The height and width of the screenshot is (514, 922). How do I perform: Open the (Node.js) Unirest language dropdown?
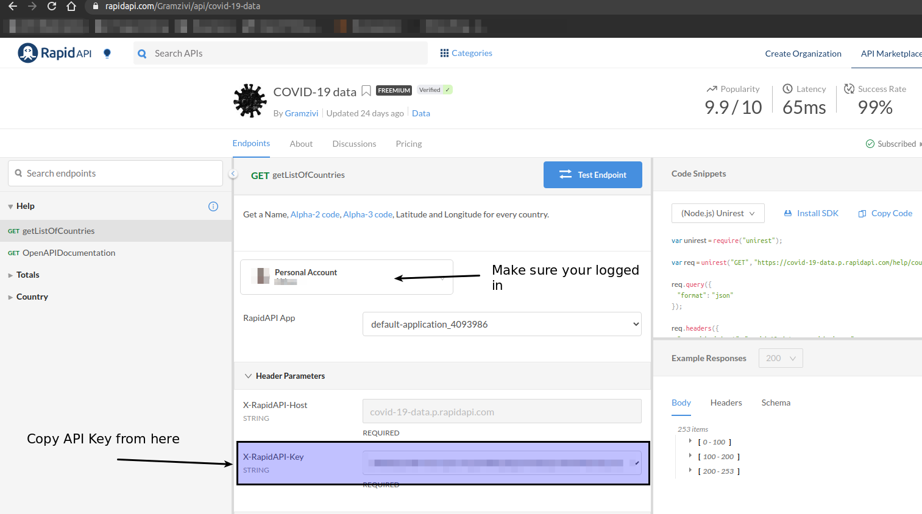(718, 213)
